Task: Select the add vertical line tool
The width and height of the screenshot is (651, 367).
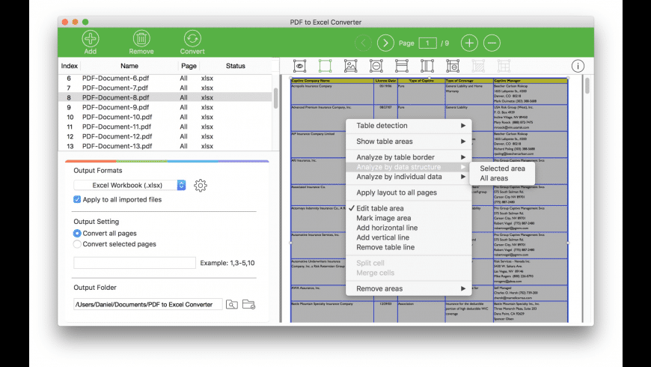Action: point(427,66)
